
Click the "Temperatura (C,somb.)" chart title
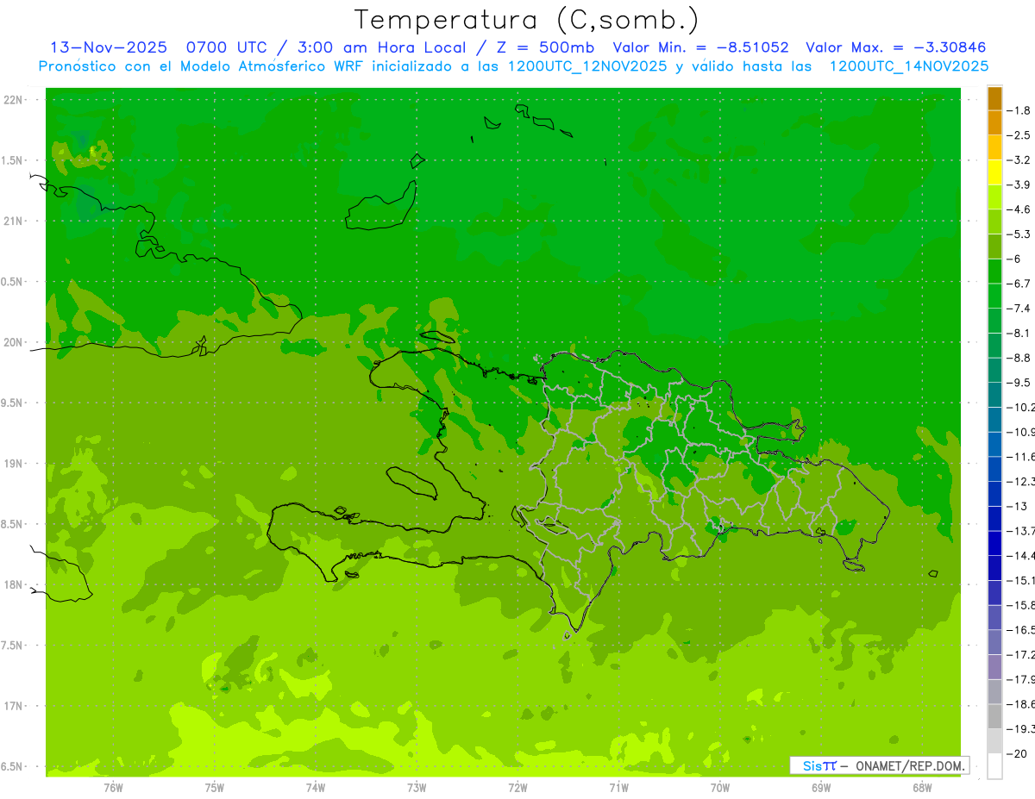coord(526,19)
